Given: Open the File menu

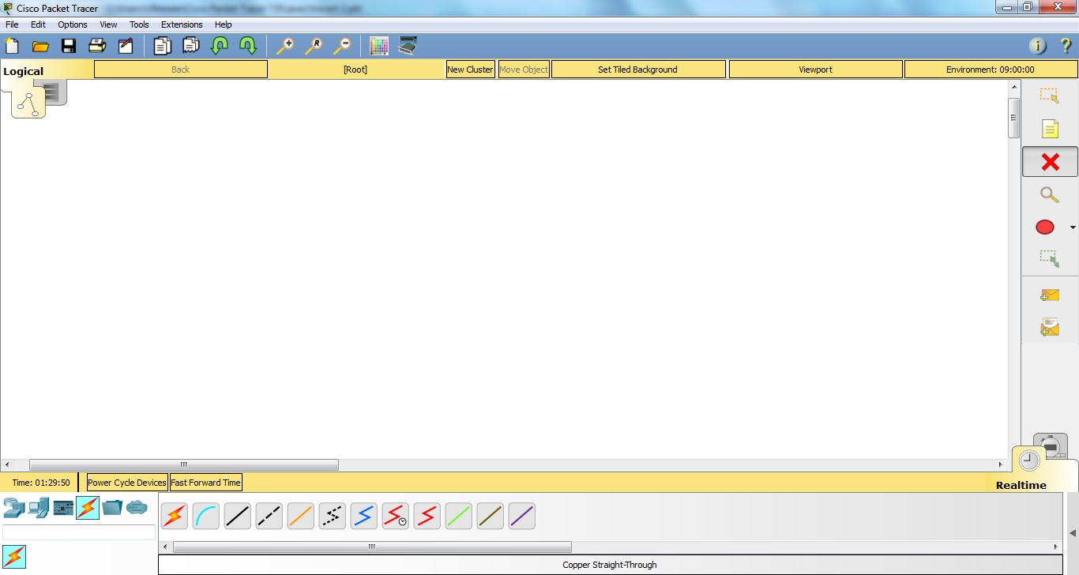Looking at the screenshot, I should [12, 24].
